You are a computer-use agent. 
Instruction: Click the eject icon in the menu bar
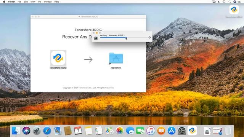point(218,2)
